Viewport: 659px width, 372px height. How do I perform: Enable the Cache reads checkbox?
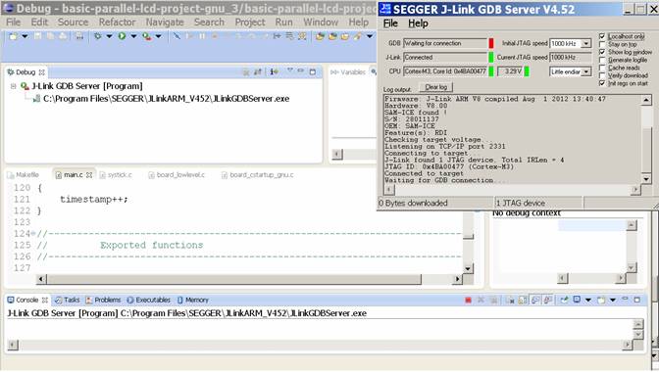(x=602, y=68)
